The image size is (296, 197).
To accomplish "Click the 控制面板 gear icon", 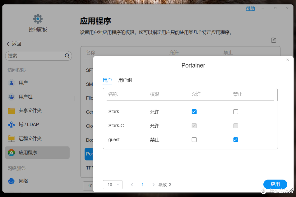I will [x=38, y=19].
